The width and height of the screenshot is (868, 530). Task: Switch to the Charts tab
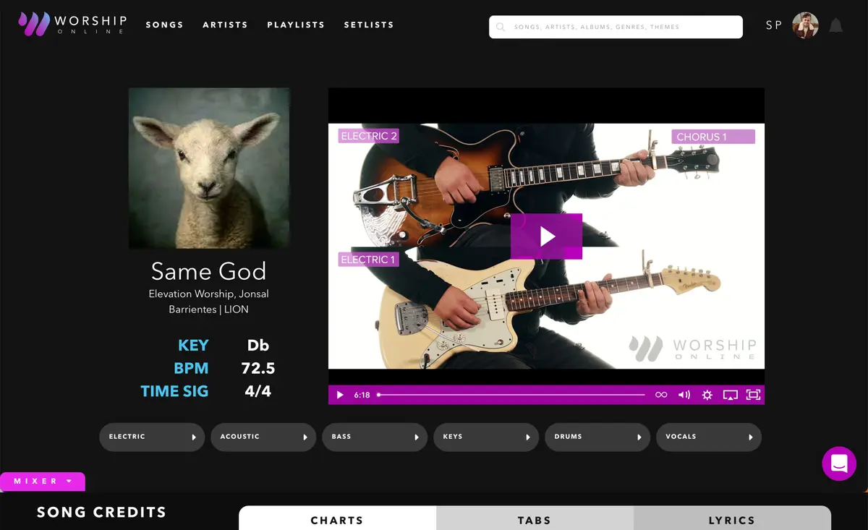[337, 519]
